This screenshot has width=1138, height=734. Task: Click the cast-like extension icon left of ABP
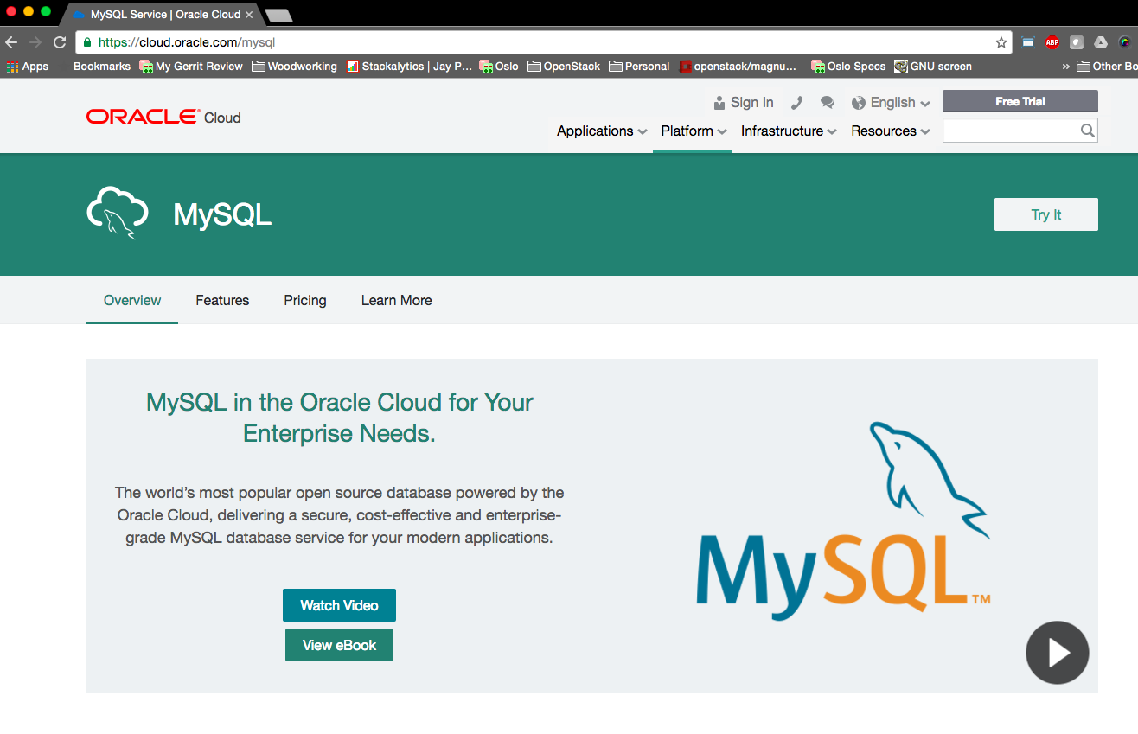[1028, 42]
